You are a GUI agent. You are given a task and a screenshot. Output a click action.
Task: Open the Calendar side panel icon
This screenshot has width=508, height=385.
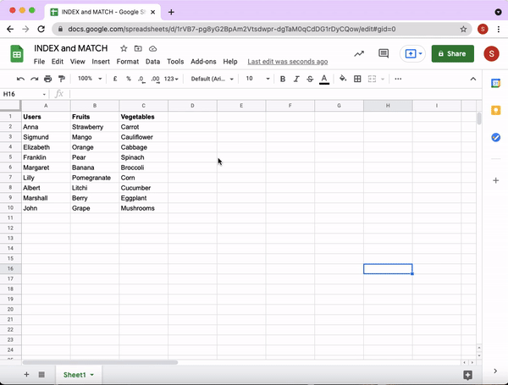coord(495,83)
